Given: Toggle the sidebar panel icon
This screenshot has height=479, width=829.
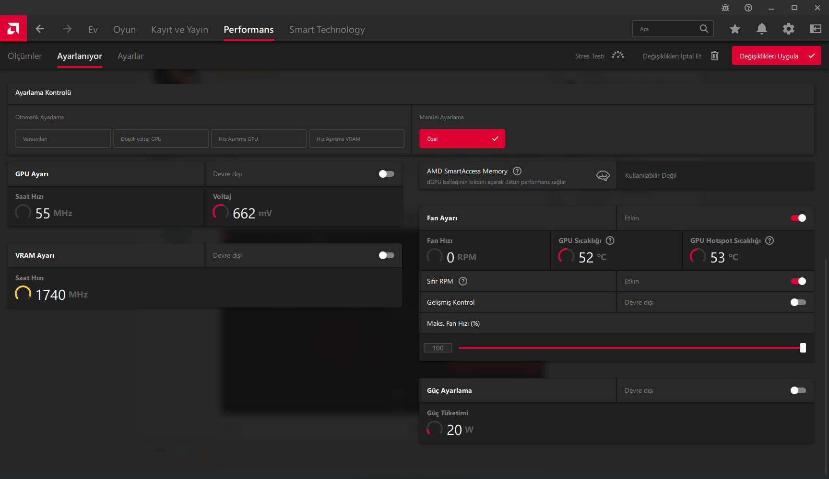Looking at the screenshot, I should click(x=815, y=29).
